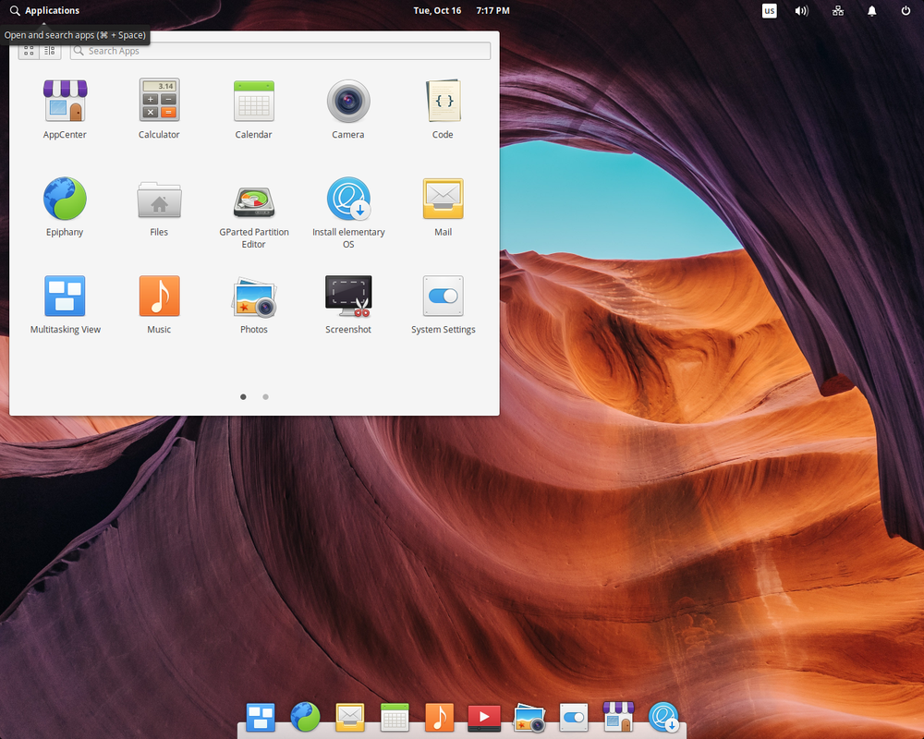Viewport: 924px width, 739px height.
Task: Switch launcher to list view
Action: (49, 51)
